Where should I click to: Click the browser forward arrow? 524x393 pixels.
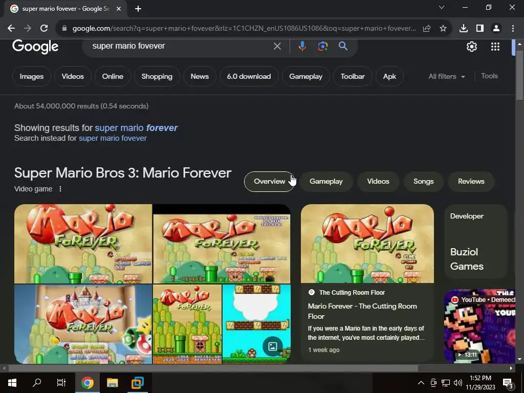28,29
